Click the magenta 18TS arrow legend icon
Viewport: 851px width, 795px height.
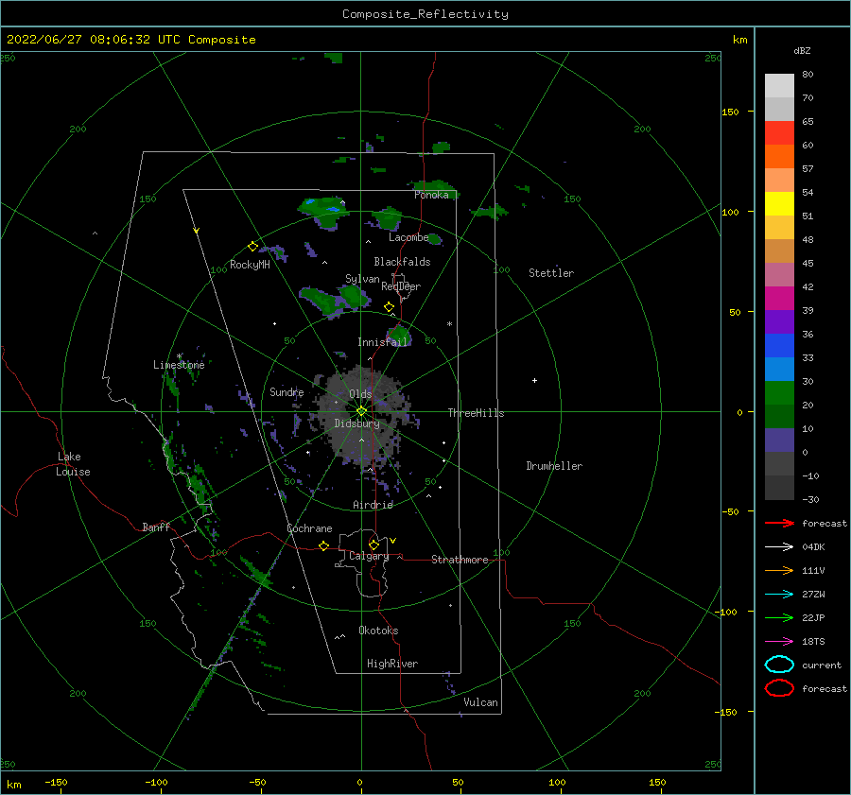coord(779,642)
